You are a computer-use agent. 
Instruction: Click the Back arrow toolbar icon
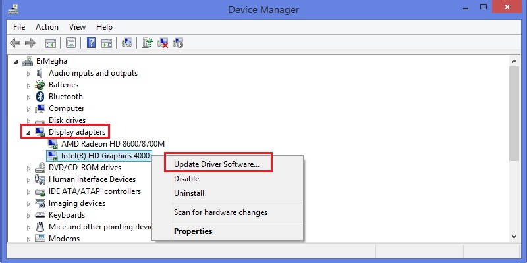click(15, 43)
